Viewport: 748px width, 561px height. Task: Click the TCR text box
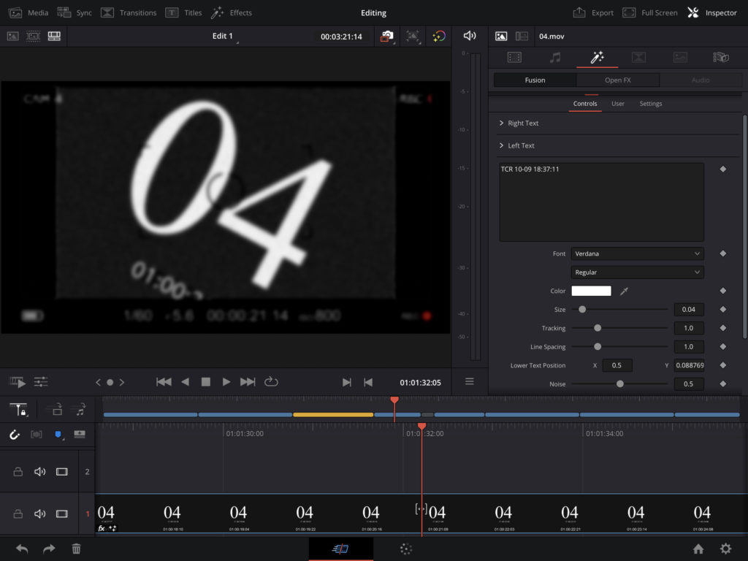[602, 202]
